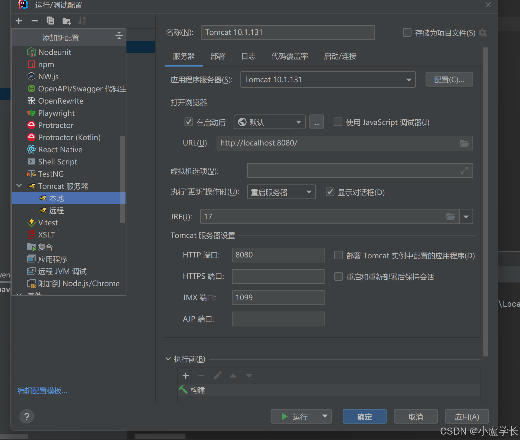This screenshot has height=440, width=520.
Task: Click the copy configuration icon
Action: (50, 21)
